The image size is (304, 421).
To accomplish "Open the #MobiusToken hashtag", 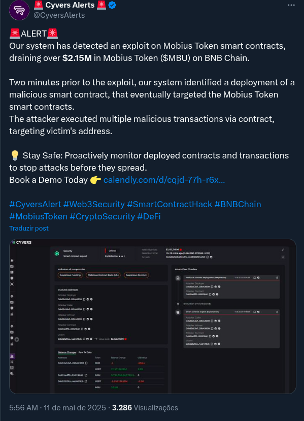I will click(39, 216).
